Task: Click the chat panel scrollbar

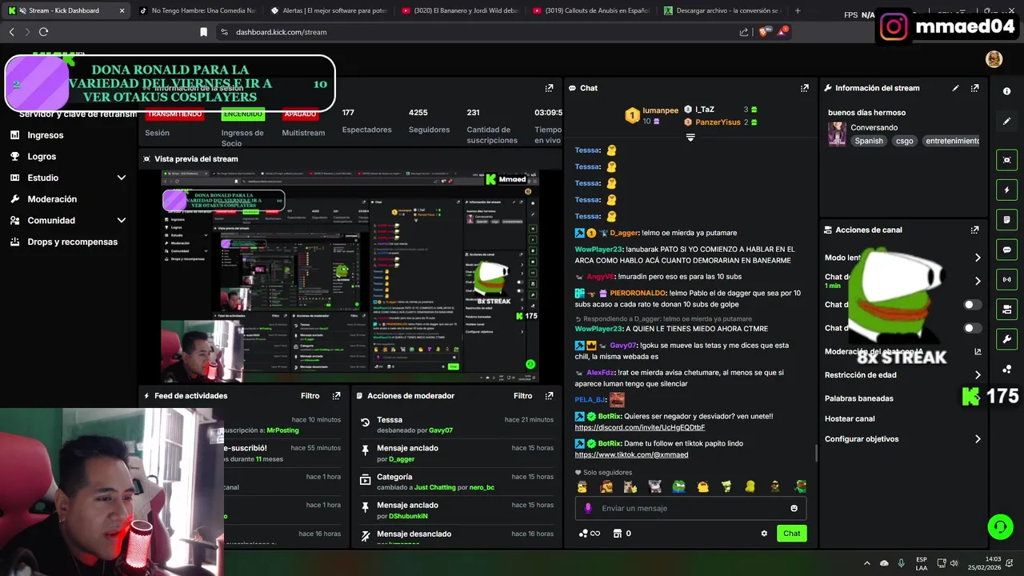Action: (x=816, y=453)
